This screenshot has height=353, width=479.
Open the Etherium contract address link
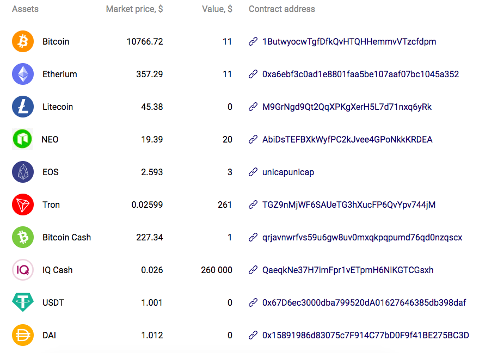click(x=360, y=74)
